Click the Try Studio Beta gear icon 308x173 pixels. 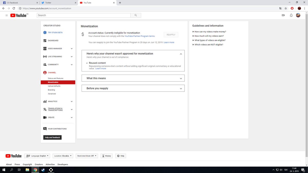[45, 33]
